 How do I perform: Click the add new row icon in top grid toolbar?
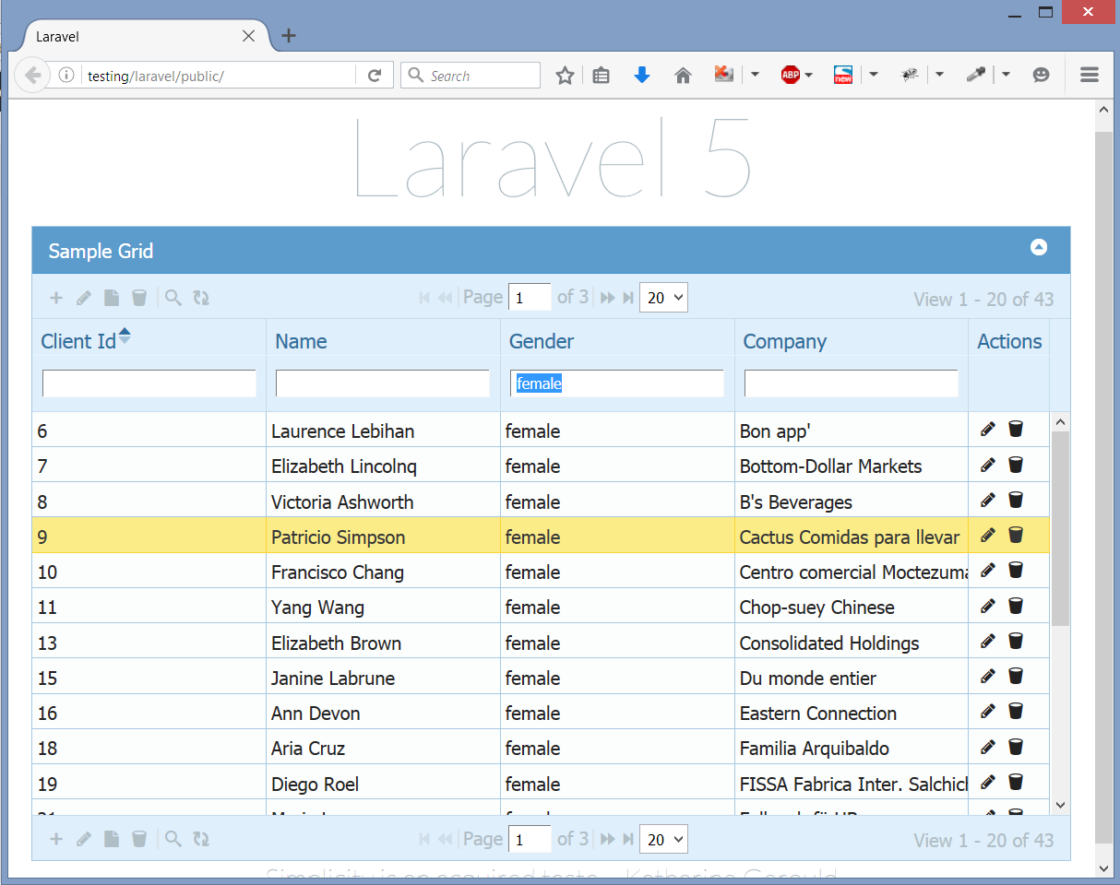(x=56, y=298)
